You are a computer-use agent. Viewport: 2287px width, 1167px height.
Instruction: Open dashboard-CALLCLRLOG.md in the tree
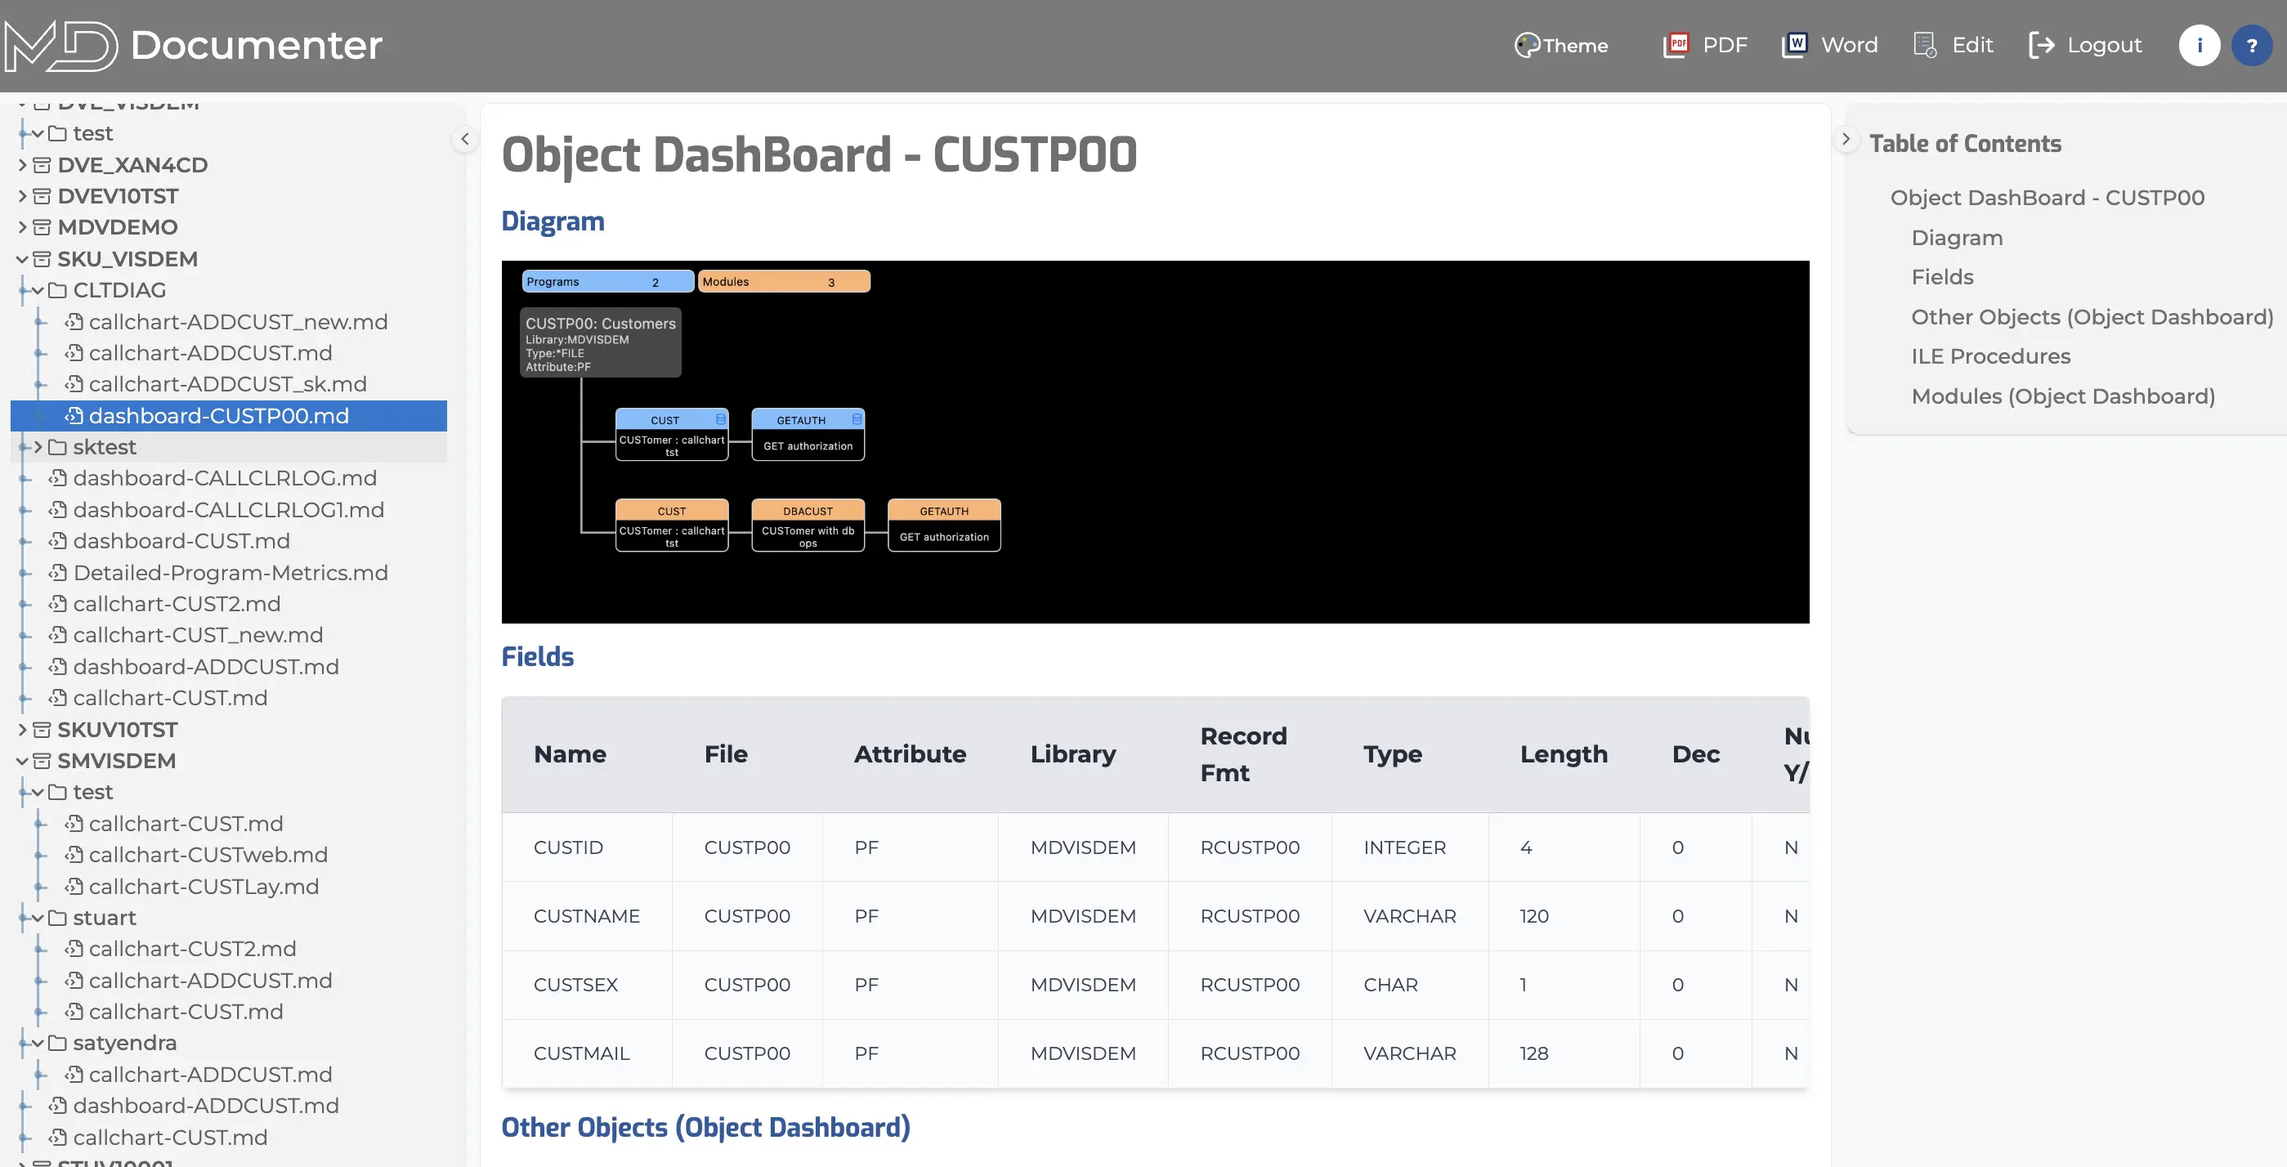tap(225, 478)
